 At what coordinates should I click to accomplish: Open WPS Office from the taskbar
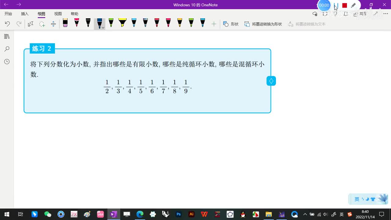(204, 214)
